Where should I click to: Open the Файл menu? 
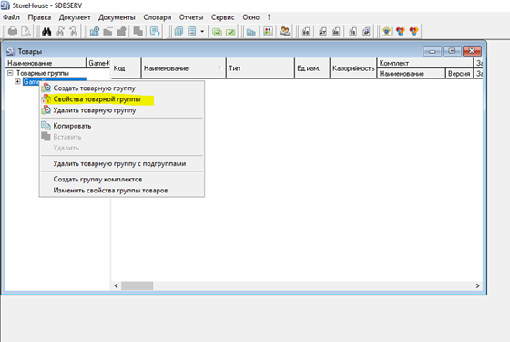(x=11, y=17)
